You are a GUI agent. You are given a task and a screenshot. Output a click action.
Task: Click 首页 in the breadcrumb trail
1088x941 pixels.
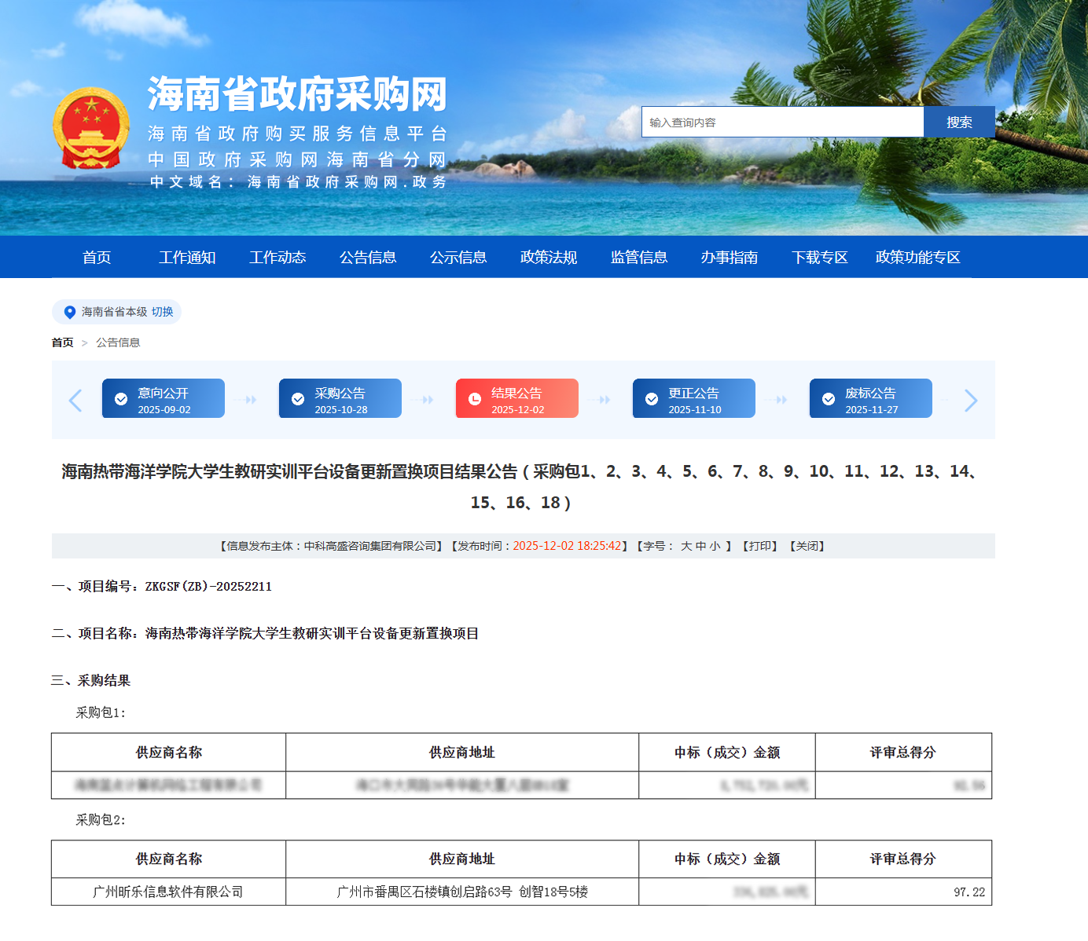[x=62, y=342]
